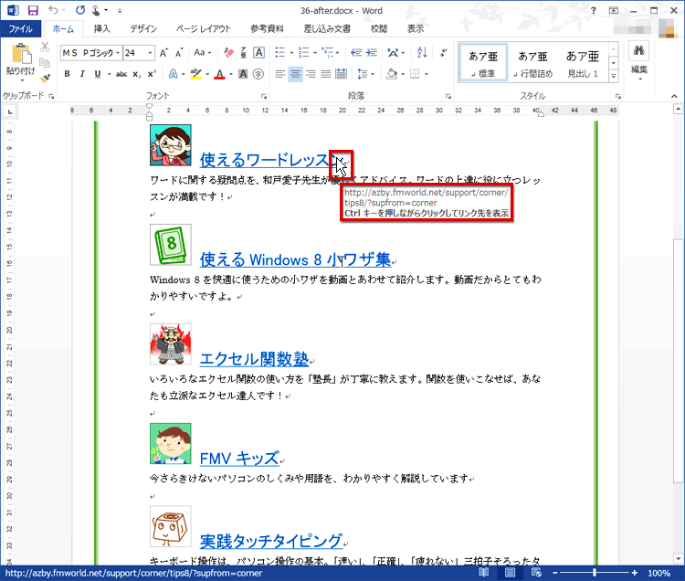The height and width of the screenshot is (581, 685).
Task: Switch to the 校閲 (Review) tab
Action: tap(379, 29)
